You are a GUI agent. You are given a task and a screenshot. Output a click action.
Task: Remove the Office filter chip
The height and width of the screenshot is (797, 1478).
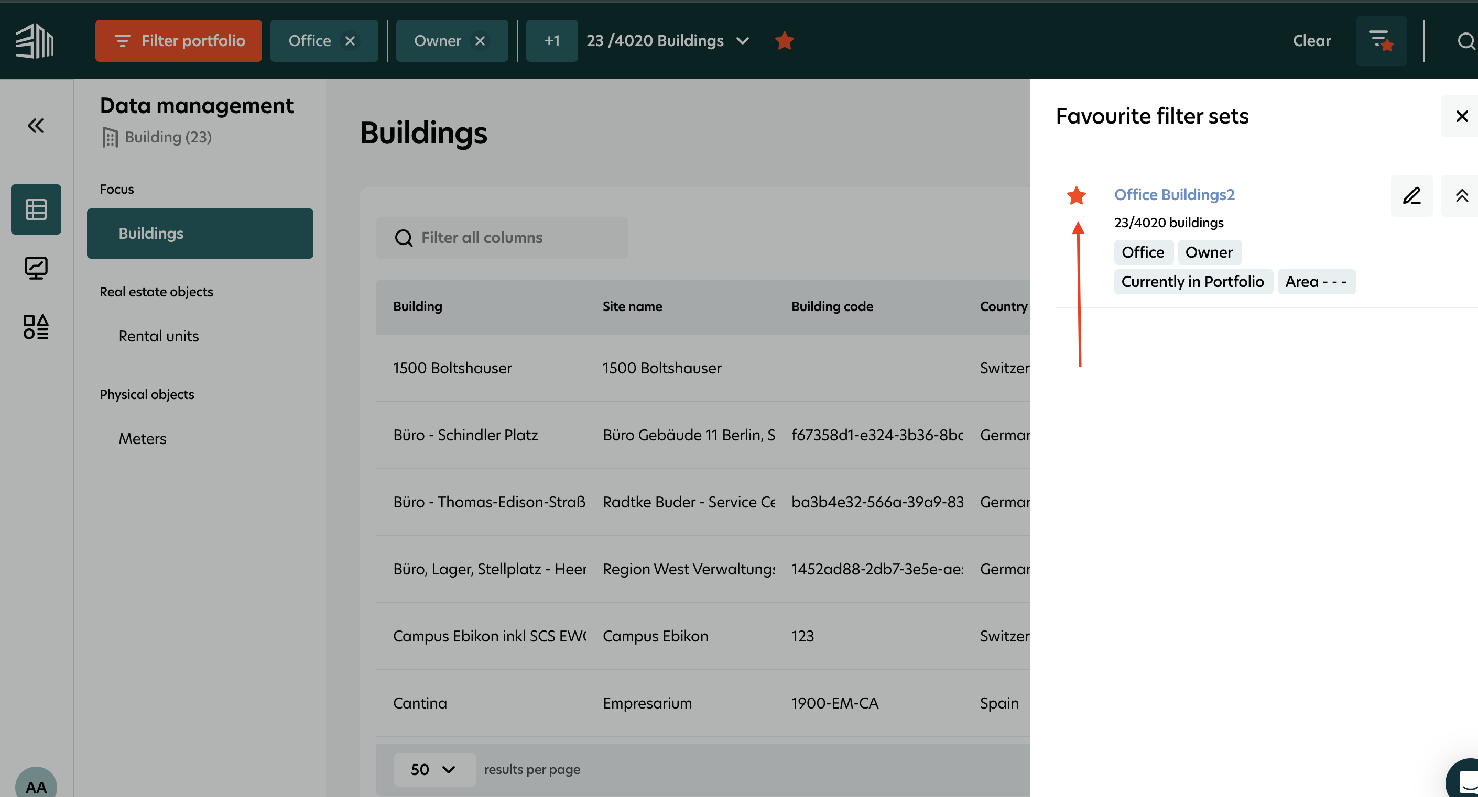[350, 41]
